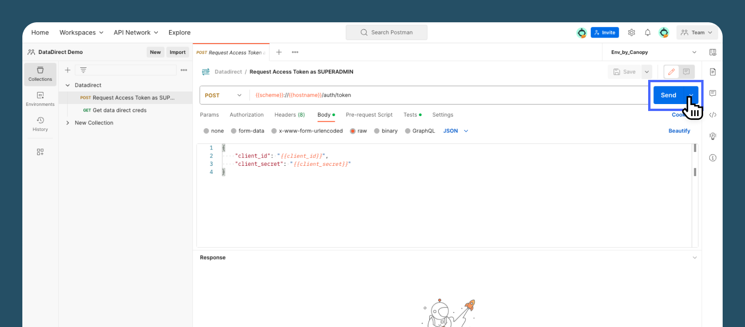
Task: Collapse the Response panel chevron
Action: point(695,258)
